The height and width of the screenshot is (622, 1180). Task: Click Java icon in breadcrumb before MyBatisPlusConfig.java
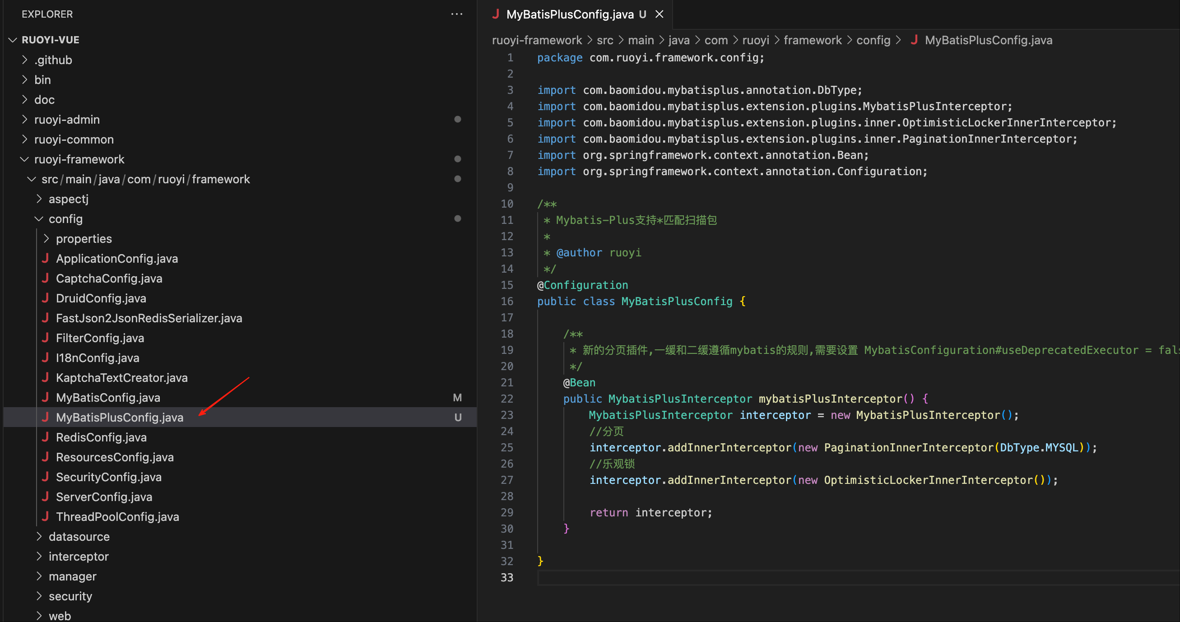pos(914,40)
